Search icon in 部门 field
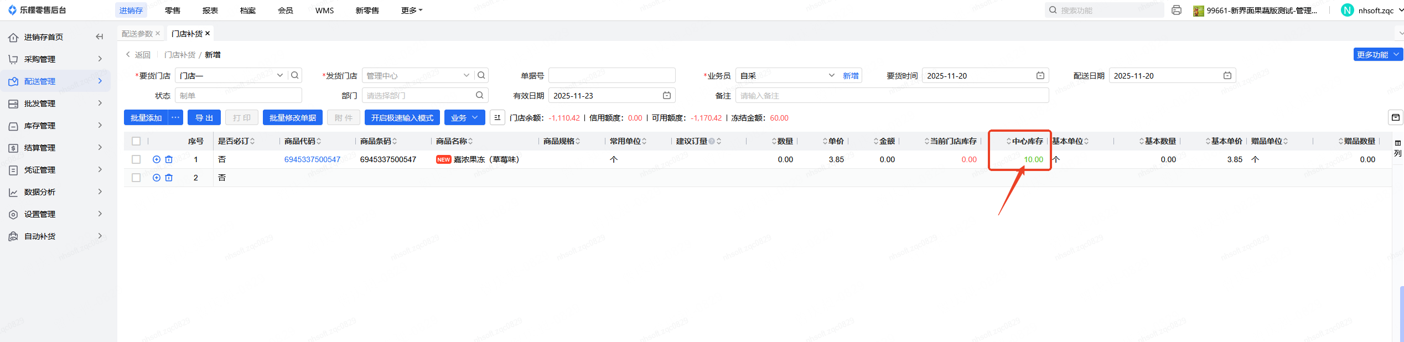 click(480, 95)
